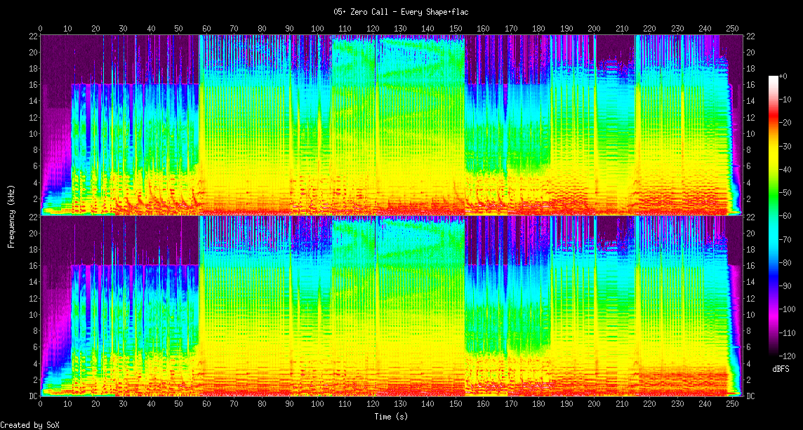Click the -90 label on the dBFS scale

point(788,286)
